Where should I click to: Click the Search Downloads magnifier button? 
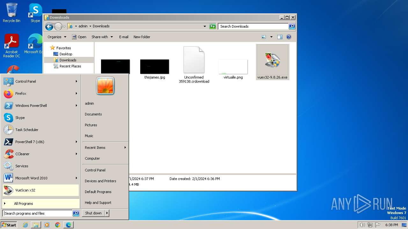[x=292, y=26]
